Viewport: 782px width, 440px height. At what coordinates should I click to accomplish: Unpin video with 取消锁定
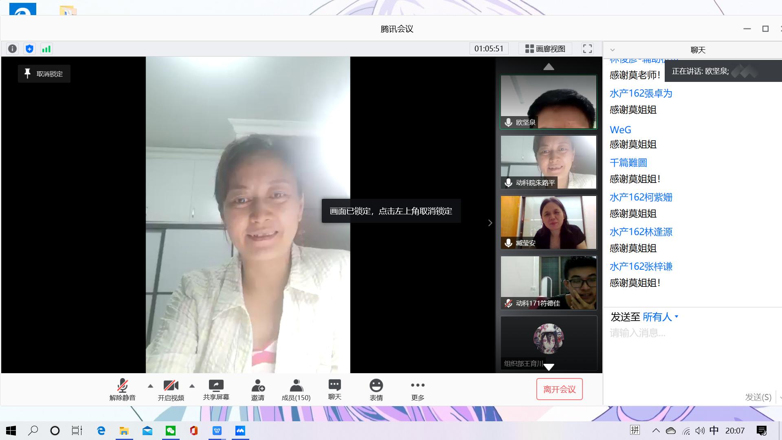[44, 74]
